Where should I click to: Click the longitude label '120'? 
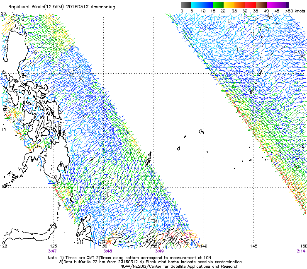[3, 246]
